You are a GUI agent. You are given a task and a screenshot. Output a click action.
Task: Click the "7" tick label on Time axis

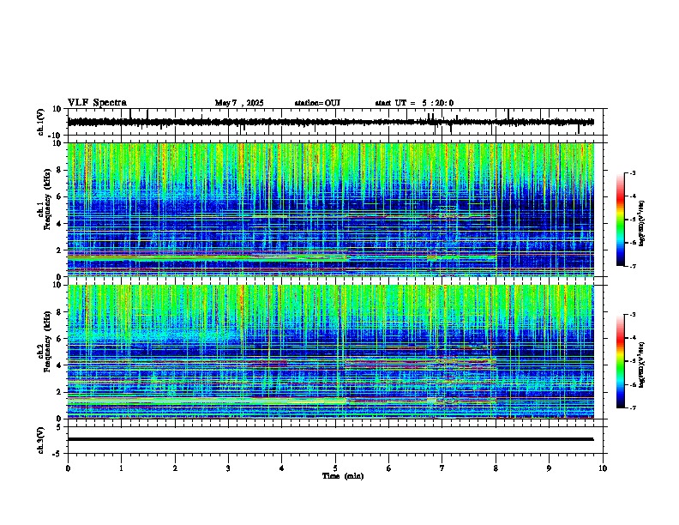[442, 468]
